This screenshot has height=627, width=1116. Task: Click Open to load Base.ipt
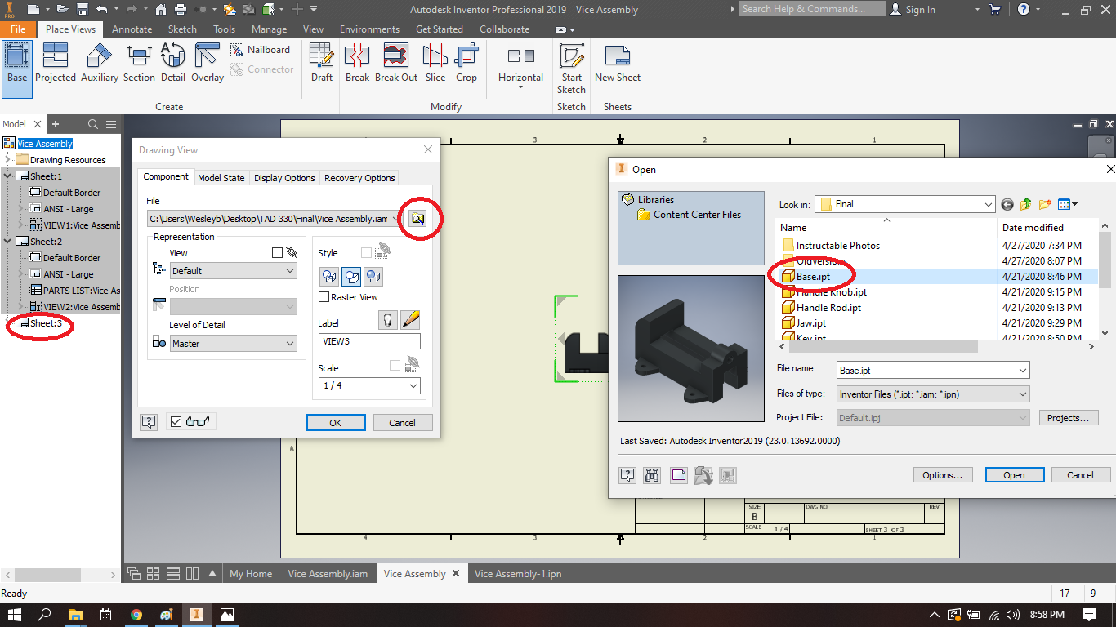tap(1014, 474)
